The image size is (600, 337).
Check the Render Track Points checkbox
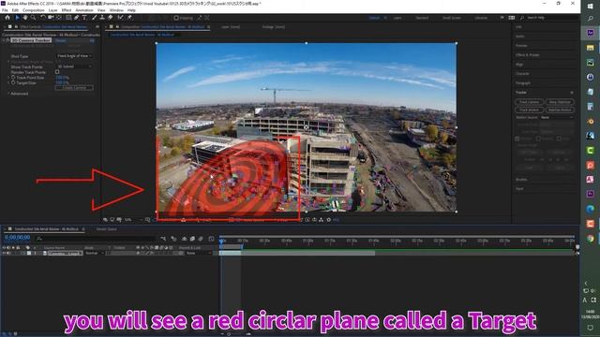(x=57, y=72)
